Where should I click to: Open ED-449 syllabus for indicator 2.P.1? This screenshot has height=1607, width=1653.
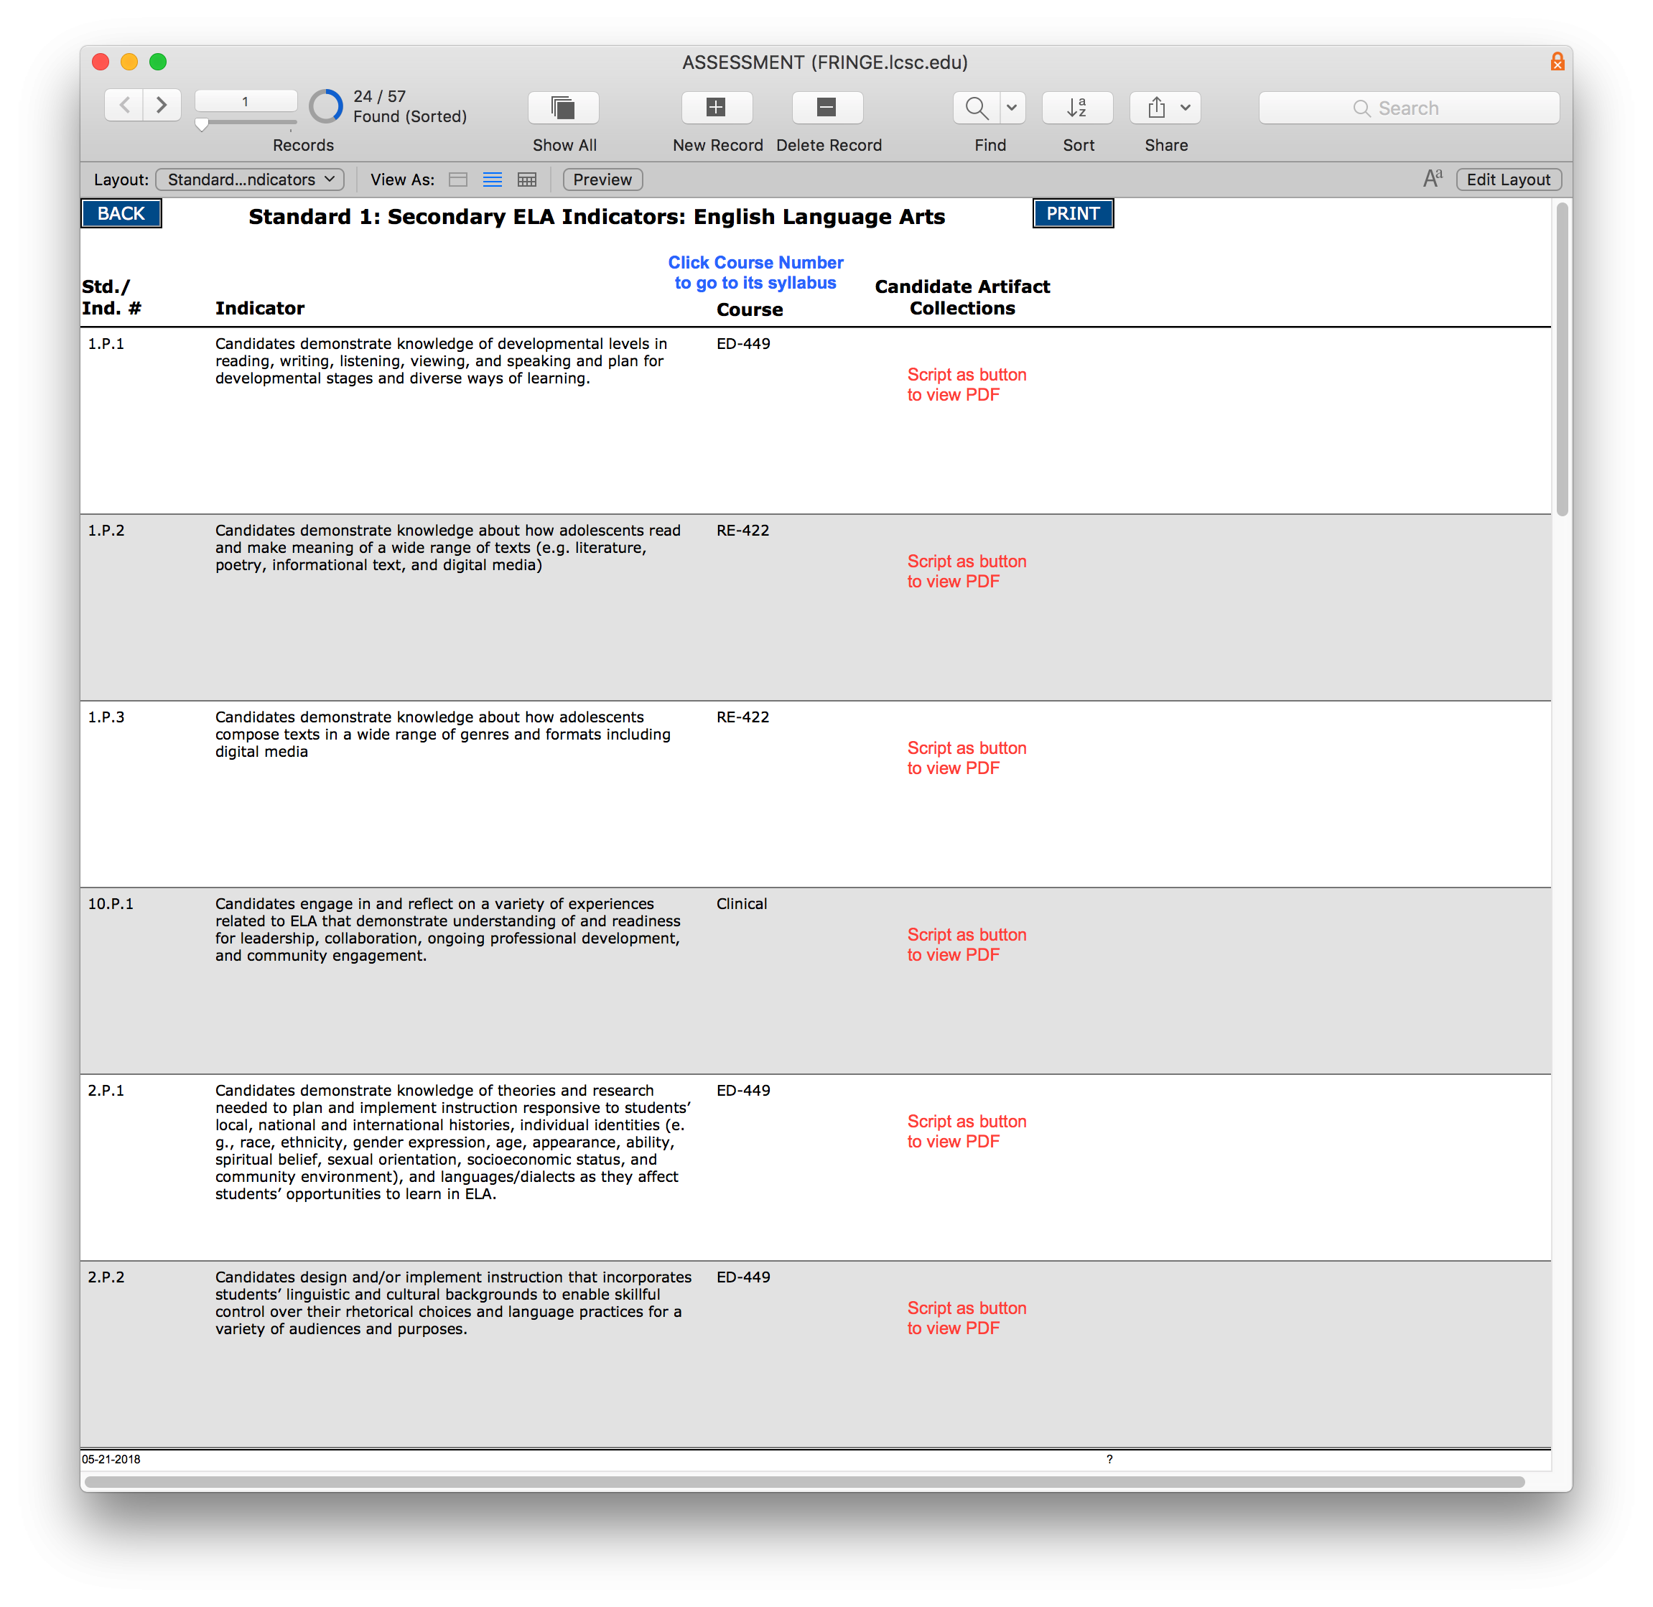coord(743,1089)
